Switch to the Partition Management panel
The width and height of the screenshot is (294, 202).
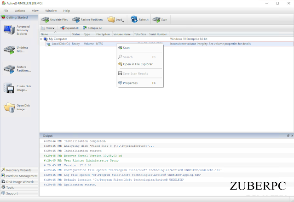point(19,176)
